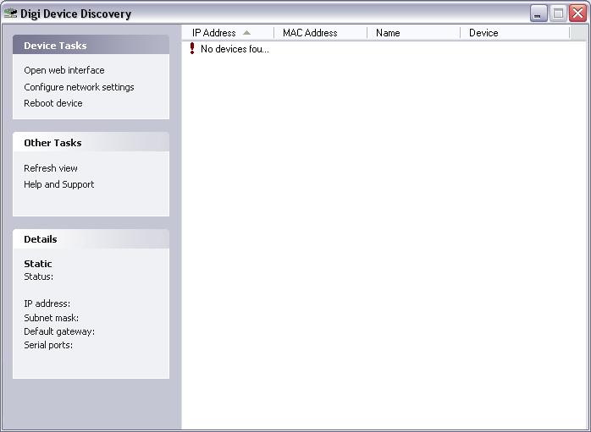
Task: Collapse the Device Tasks panel header
Action: point(91,46)
